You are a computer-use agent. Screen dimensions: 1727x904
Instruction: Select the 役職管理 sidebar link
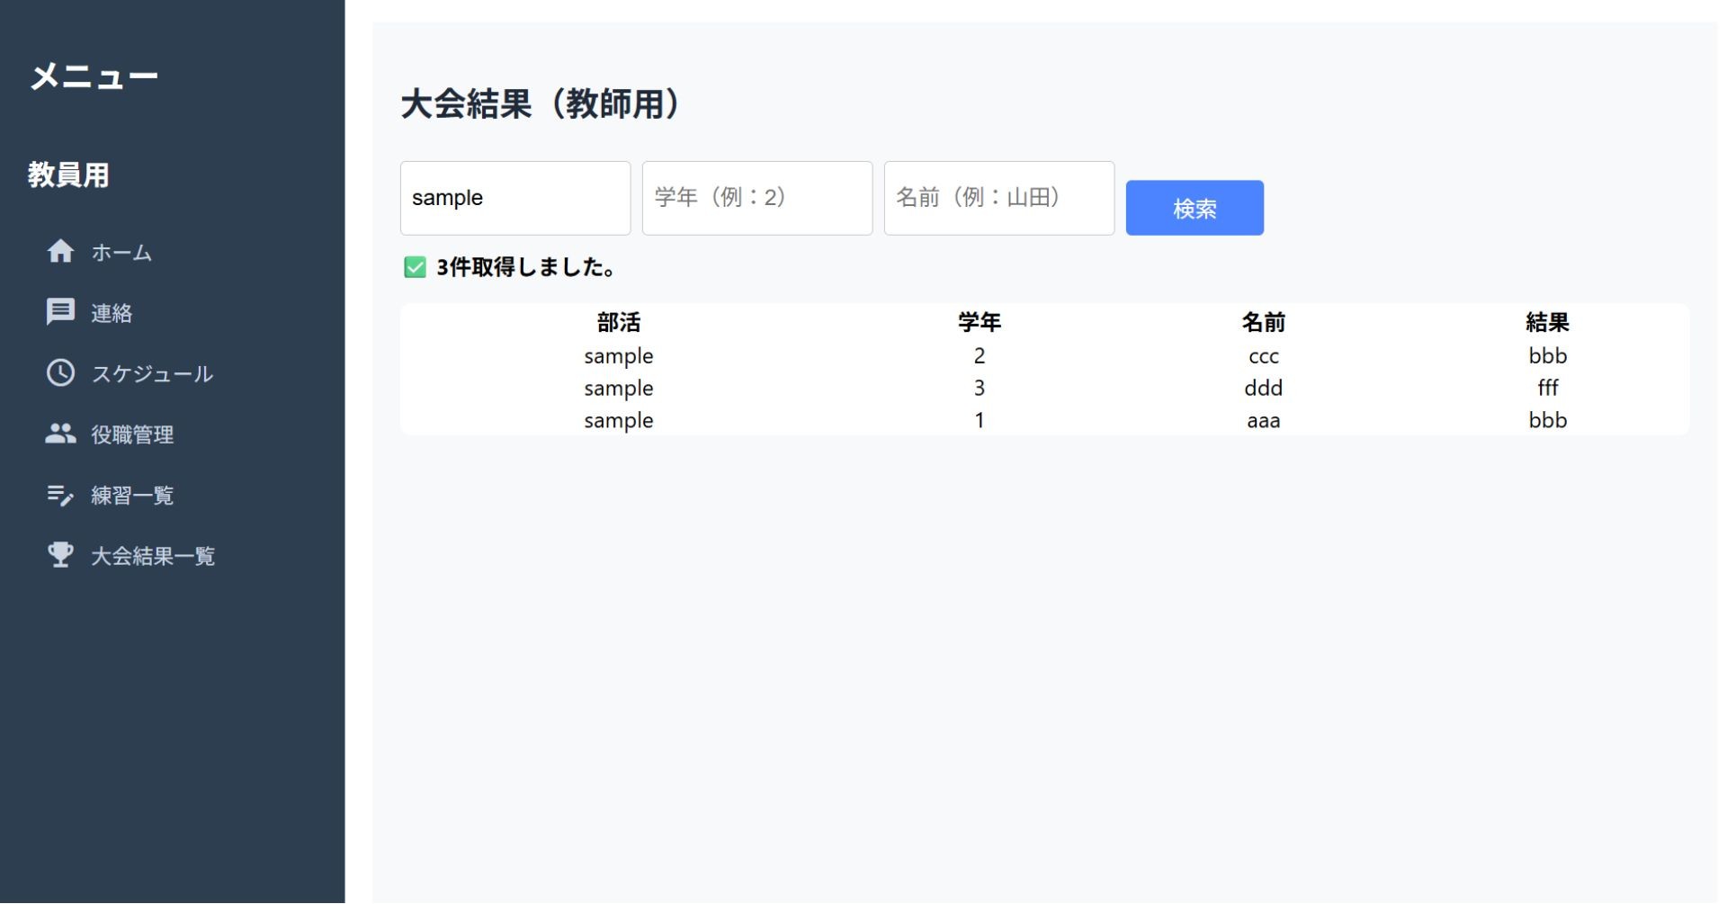(132, 435)
